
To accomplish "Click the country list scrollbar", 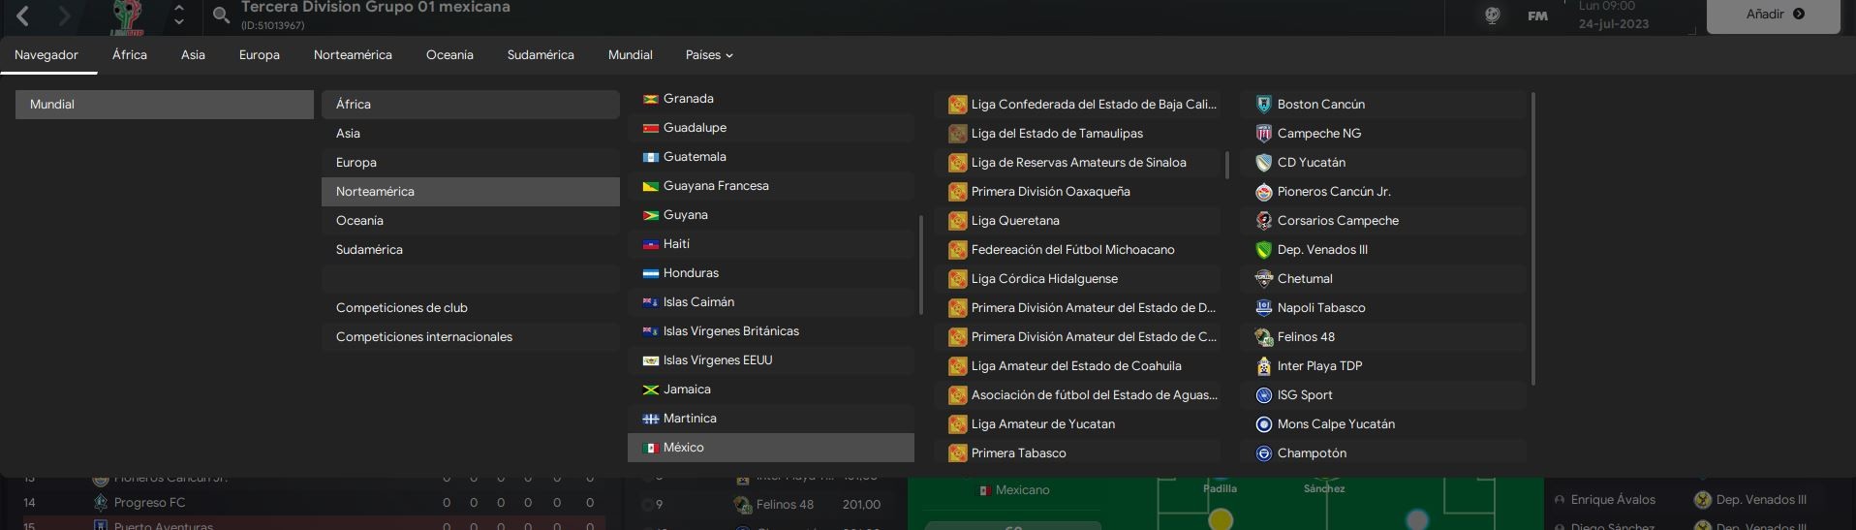I will (920, 265).
